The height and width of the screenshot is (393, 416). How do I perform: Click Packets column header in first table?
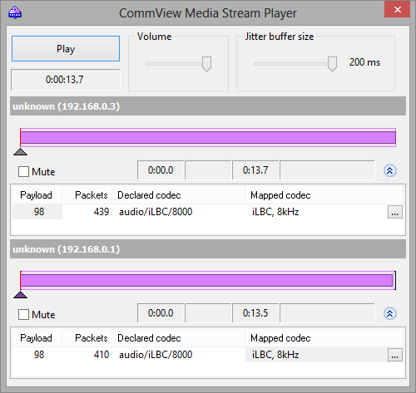click(x=87, y=195)
